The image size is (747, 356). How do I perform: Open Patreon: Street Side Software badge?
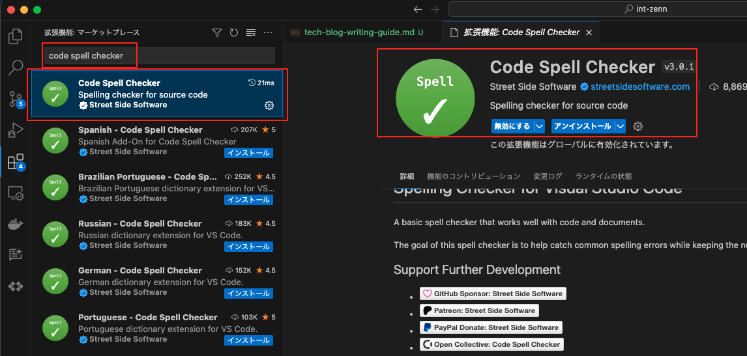tap(479, 311)
